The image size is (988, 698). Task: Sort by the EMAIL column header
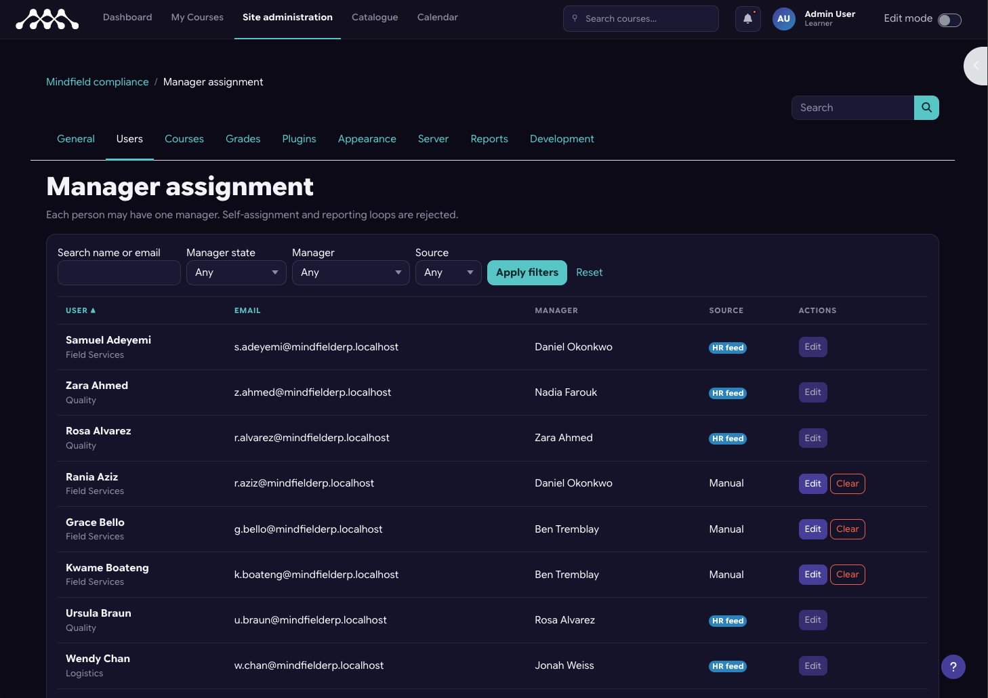click(247, 310)
